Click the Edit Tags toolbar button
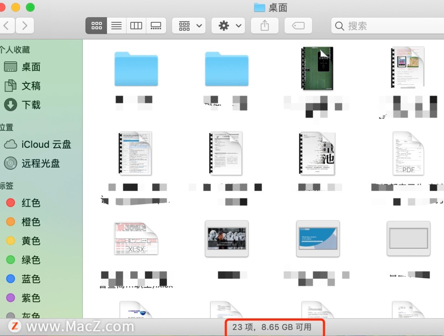Viewport: 444px width, 336px height. point(298,26)
